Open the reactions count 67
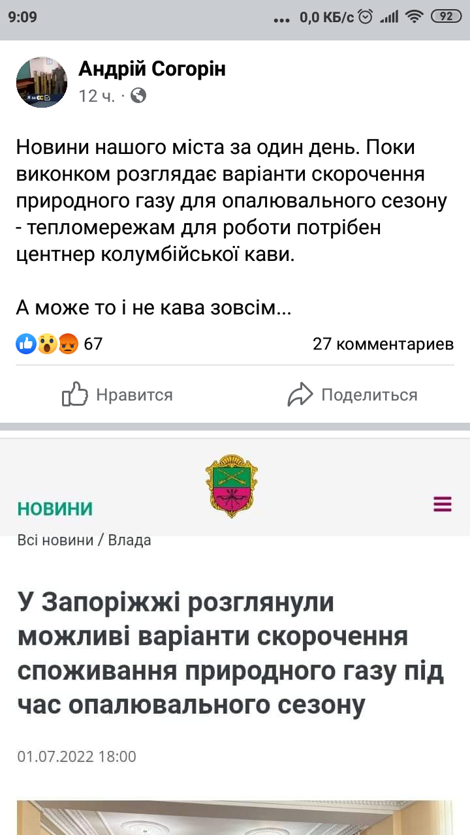 tap(93, 343)
